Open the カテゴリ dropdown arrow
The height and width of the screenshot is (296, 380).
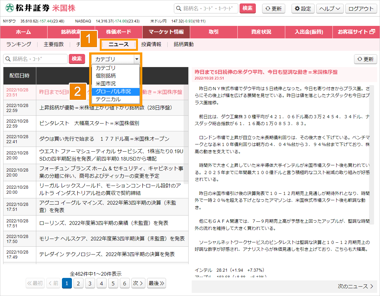click(136, 59)
